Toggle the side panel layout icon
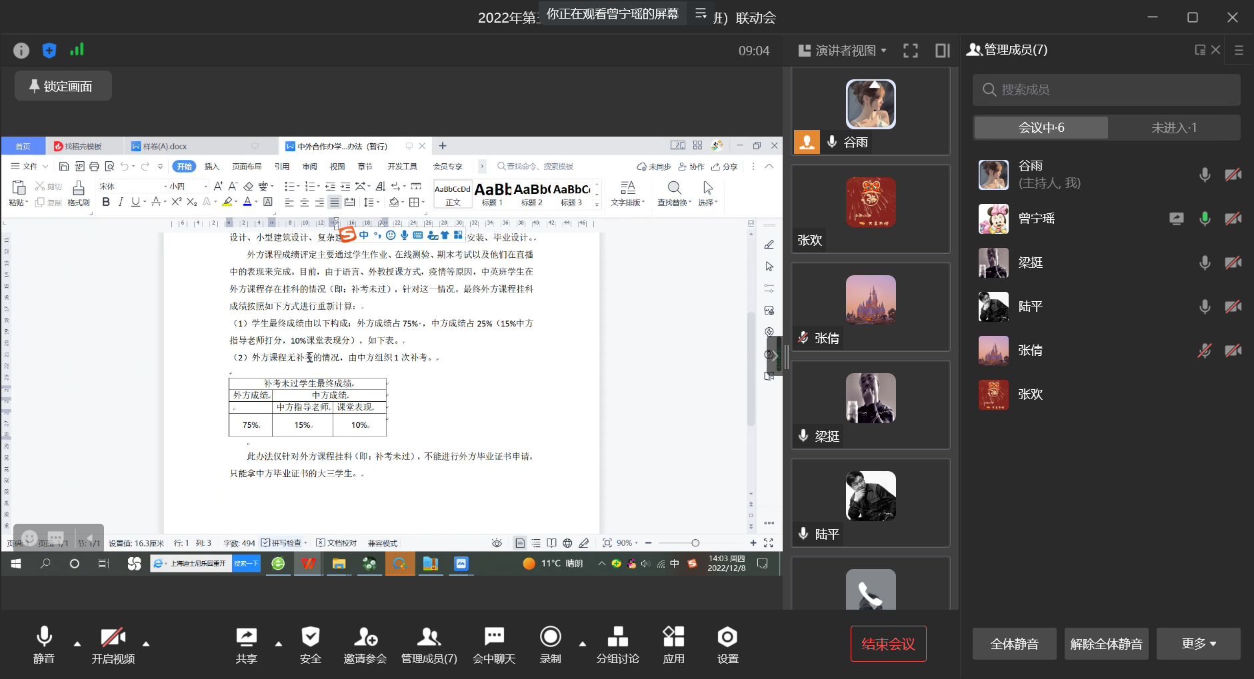This screenshot has width=1254, height=679. click(x=943, y=51)
